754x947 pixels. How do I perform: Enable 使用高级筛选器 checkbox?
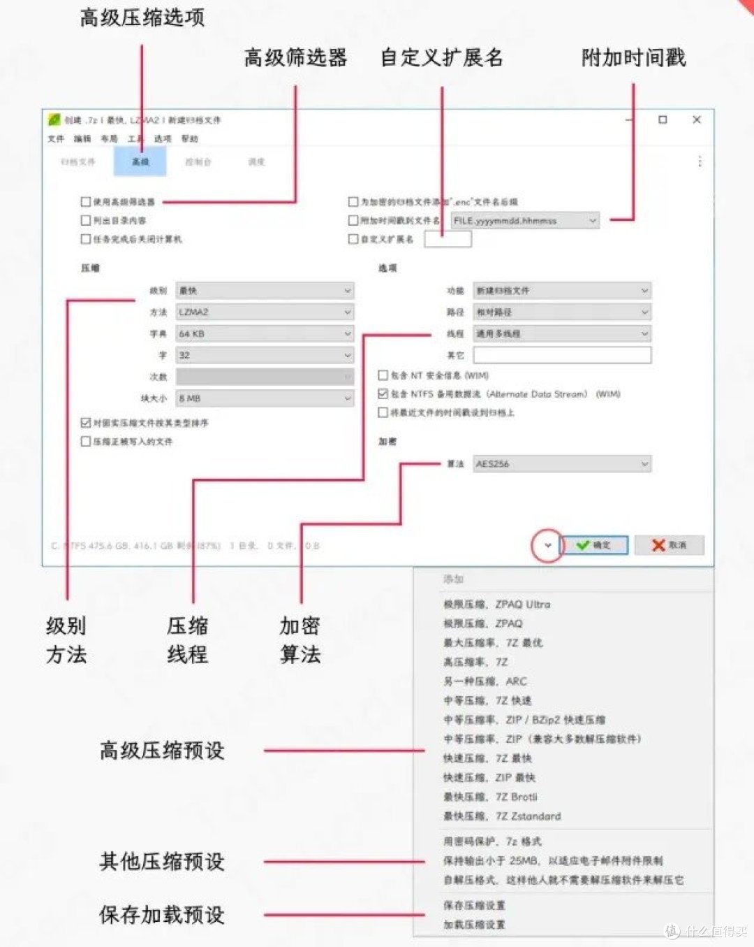[86, 201]
